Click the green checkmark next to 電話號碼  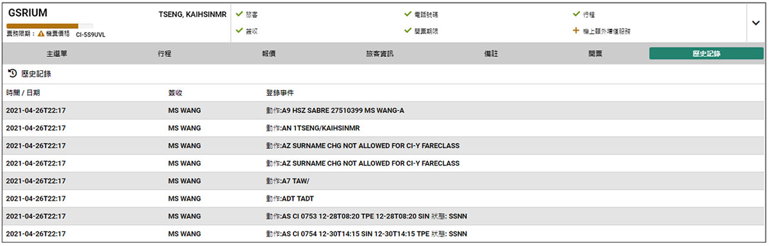coord(408,13)
